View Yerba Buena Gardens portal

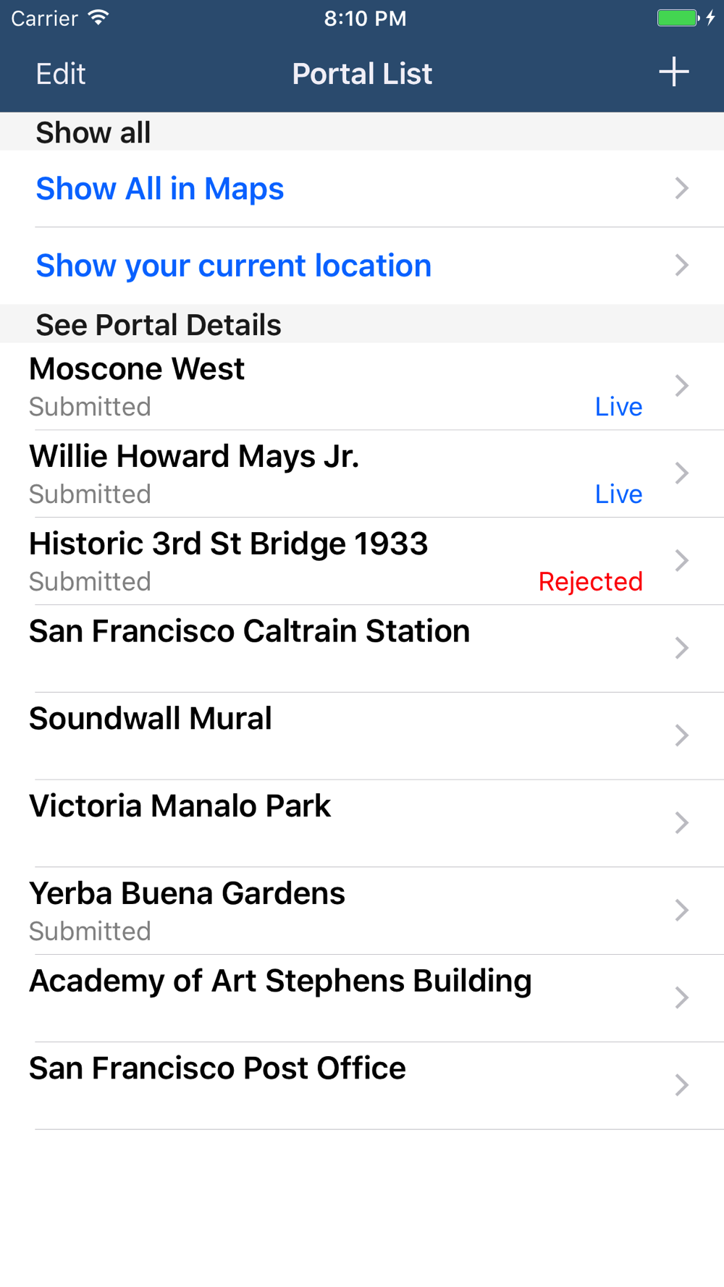(x=188, y=894)
